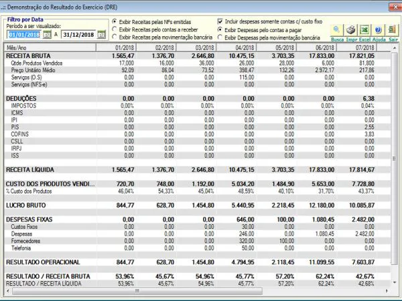Open calendar picker for start date

pos(47,34)
